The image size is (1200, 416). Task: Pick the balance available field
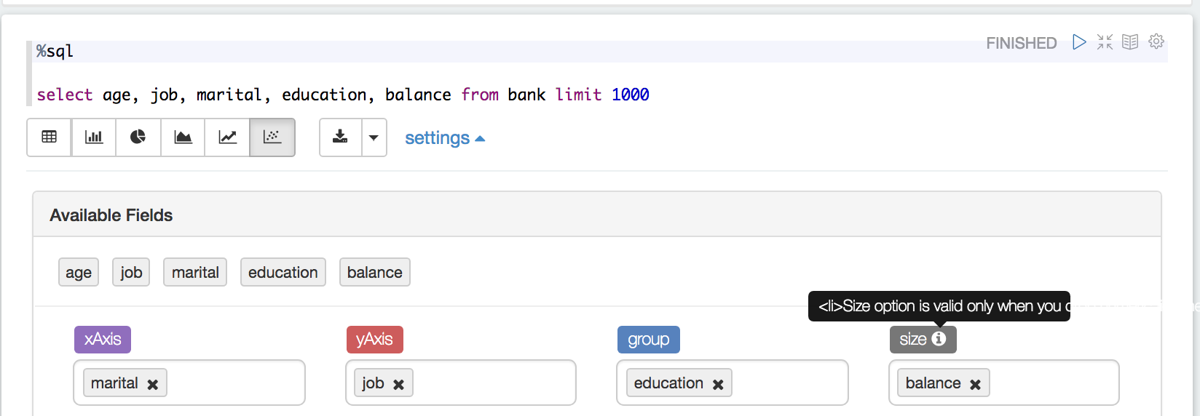pyautogui.click(x=375, y=272)
